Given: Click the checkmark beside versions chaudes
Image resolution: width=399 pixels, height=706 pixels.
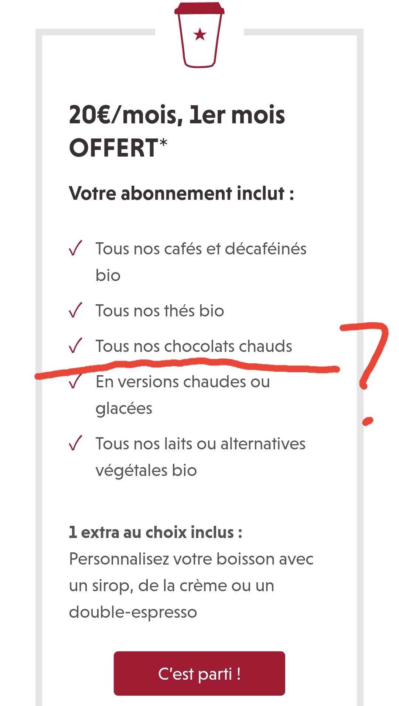Looking at the screenshot, I should (x=75, y=381).
